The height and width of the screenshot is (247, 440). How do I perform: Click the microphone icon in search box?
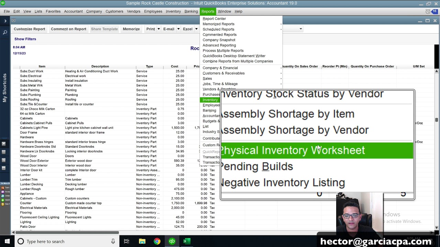click(x=113, y=242)
